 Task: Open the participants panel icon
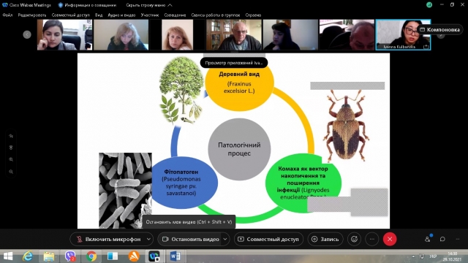428,239
